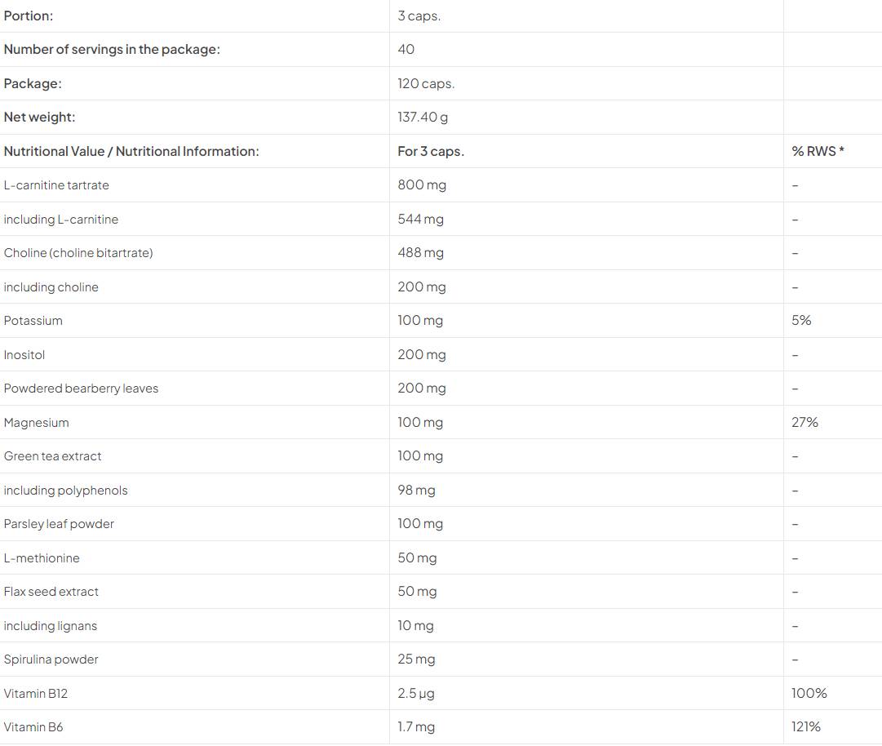Click the '137.40 g' net weight value
Viewport: 882px width, 746px height.
[423, 117]
